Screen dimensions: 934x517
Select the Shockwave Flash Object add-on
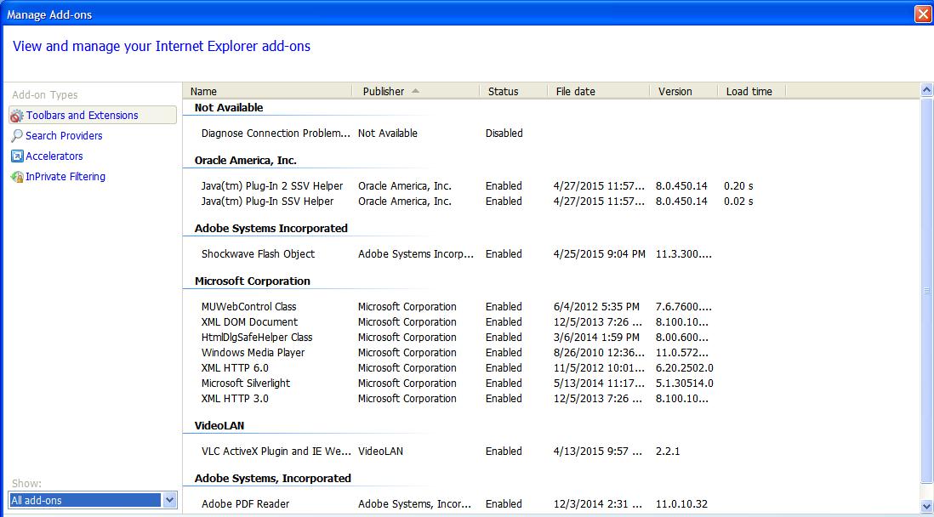coord(258,253)
